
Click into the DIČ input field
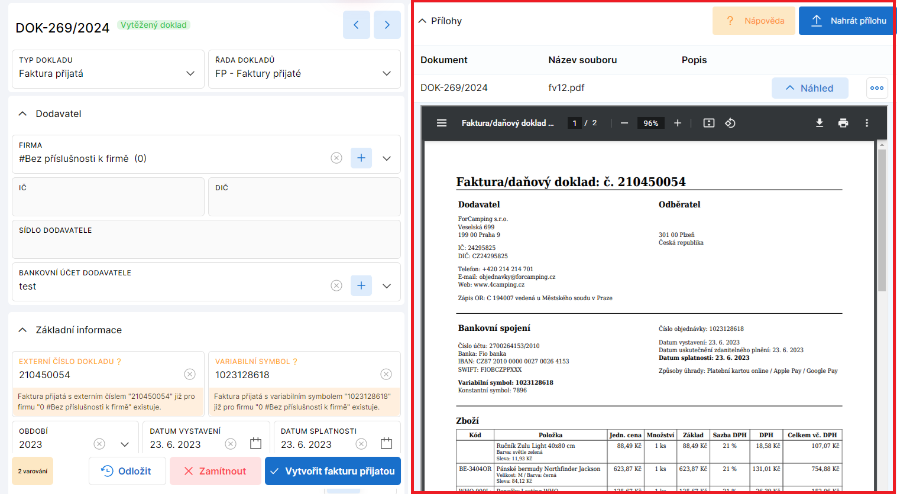coord(305,197)
